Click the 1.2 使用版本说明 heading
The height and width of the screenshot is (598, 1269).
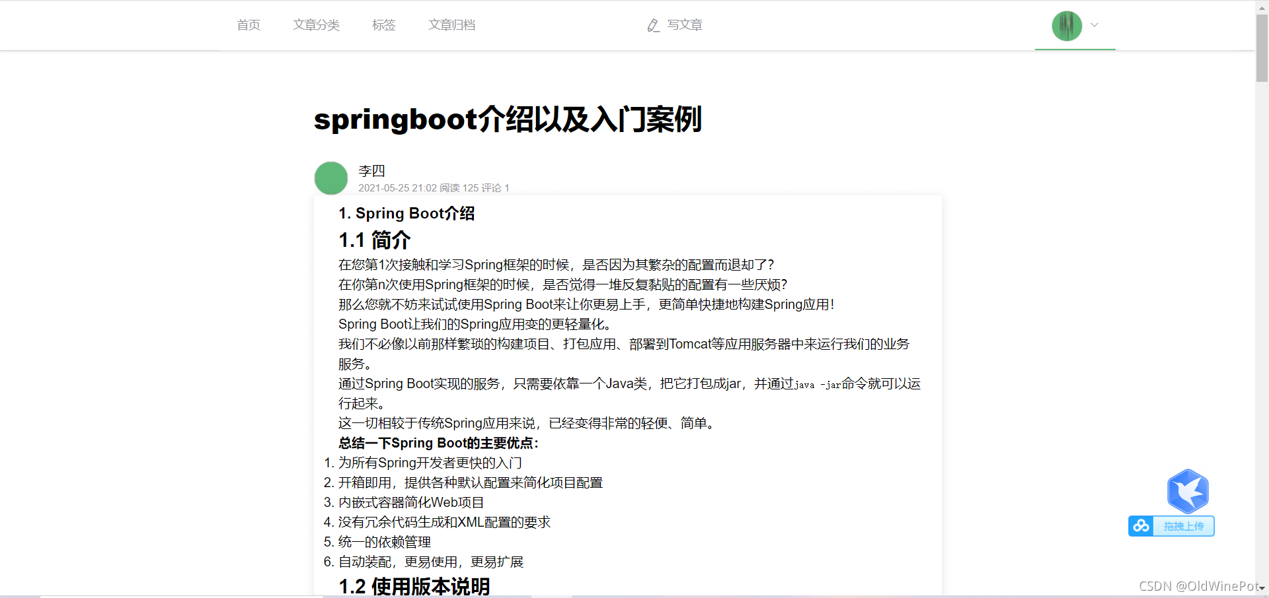414,586
